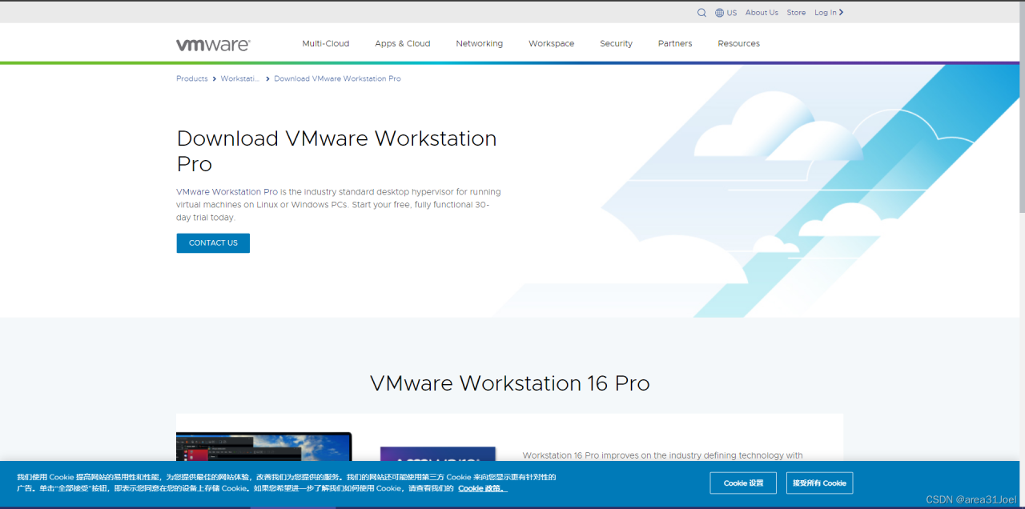This screenshot has width=1025, height=509.
Task: Click the arrow next to Log In
Action: 841,13
